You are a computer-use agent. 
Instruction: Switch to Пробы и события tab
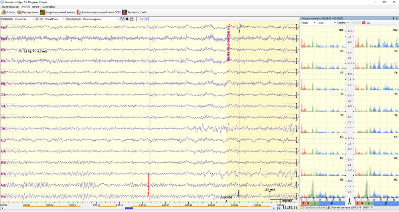pos(313,208)
